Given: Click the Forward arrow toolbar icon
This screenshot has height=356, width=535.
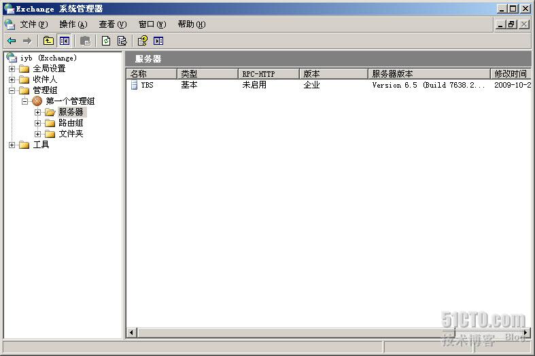Looking at the screenshot, I should (27, 41).
